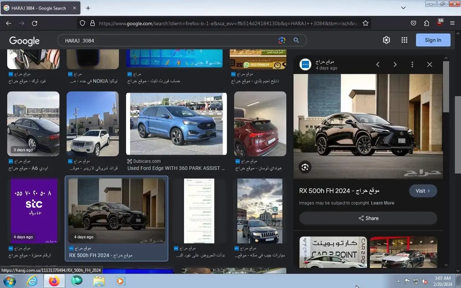Click the Sign in button
Screen dimensions: 461x288
tap(433, 40)
